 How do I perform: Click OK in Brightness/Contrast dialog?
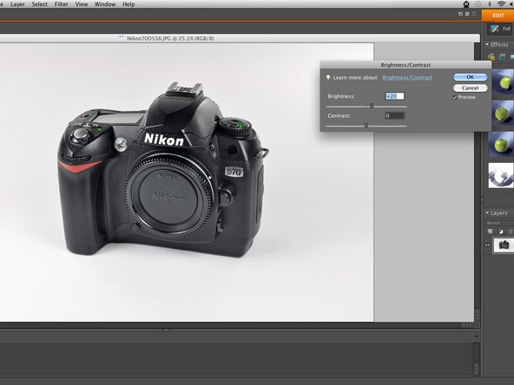tap(470, 77)
